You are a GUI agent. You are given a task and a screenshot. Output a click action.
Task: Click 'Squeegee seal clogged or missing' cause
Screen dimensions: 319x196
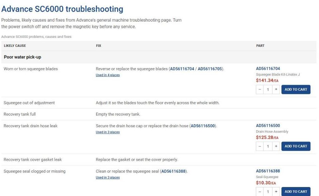(x=35, y=171)
